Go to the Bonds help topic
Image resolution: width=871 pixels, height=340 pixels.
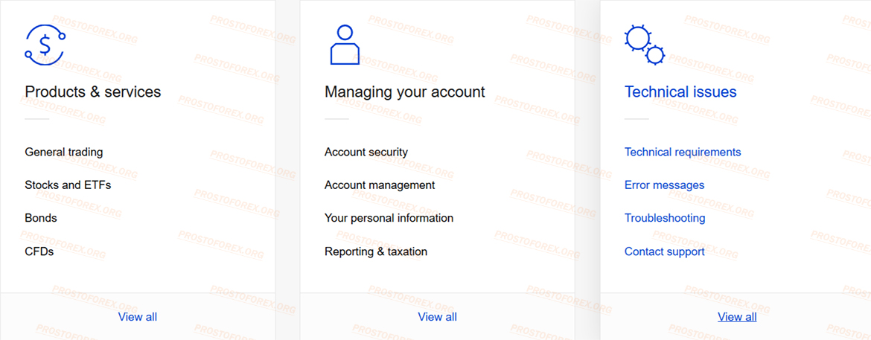[x=41, y=218]
